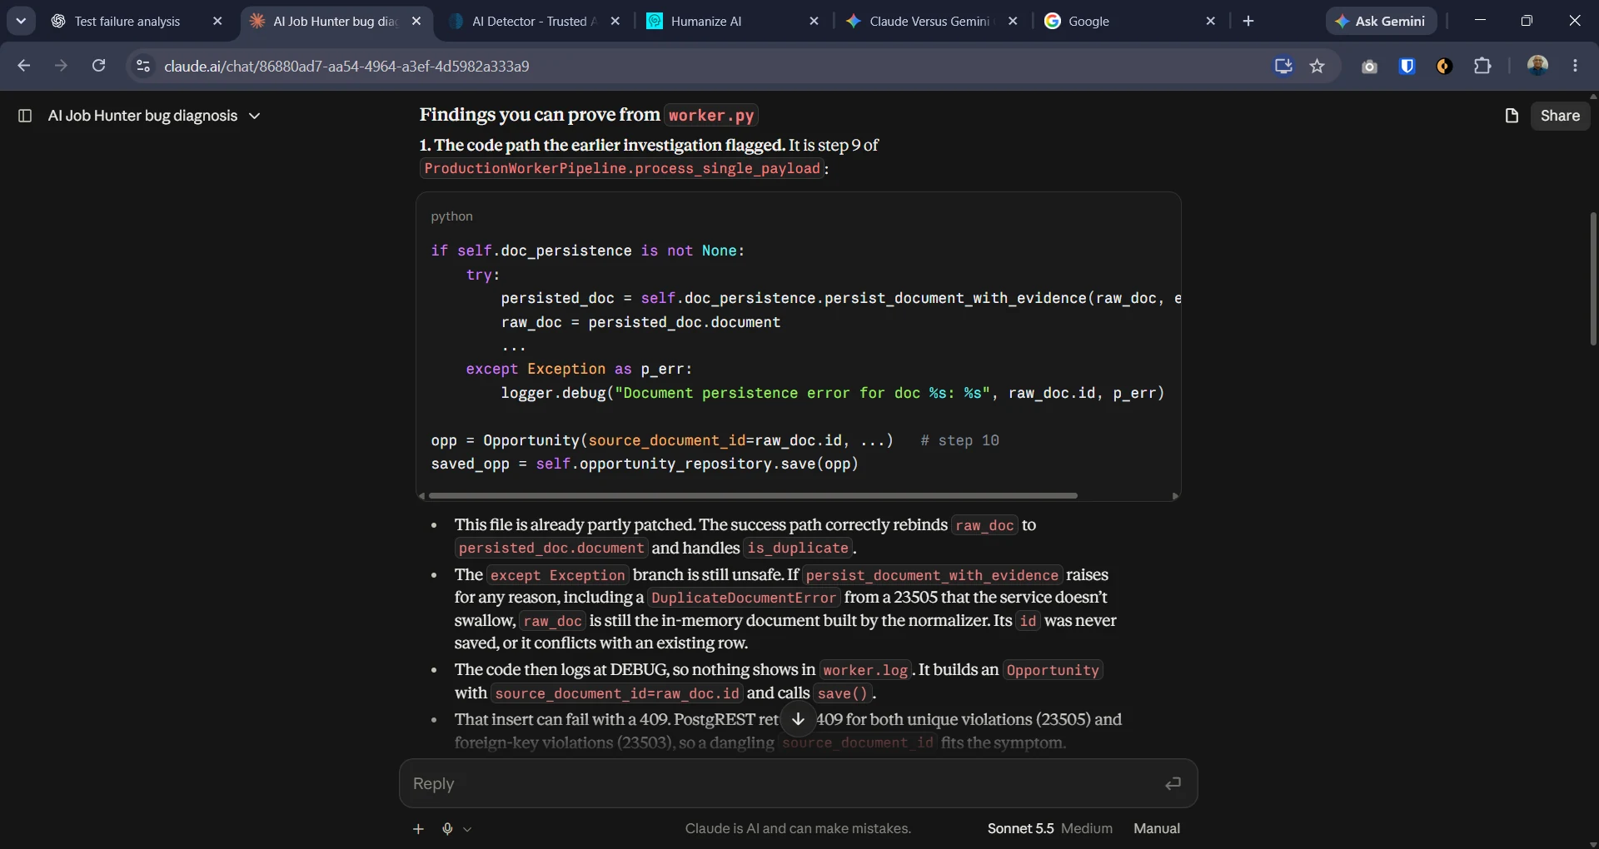Screen dimensions: 1599x849
Task: Click the python label in the code block
Action: click(x=451, y=216)
